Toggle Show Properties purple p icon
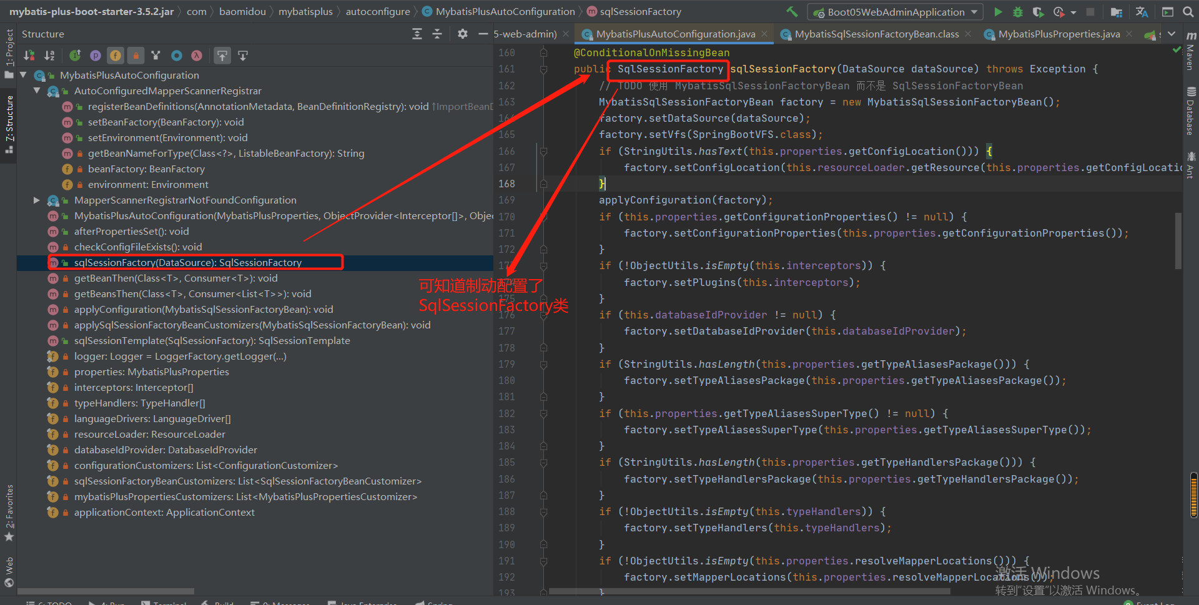The image size is (1199, 605). (95, 56)
